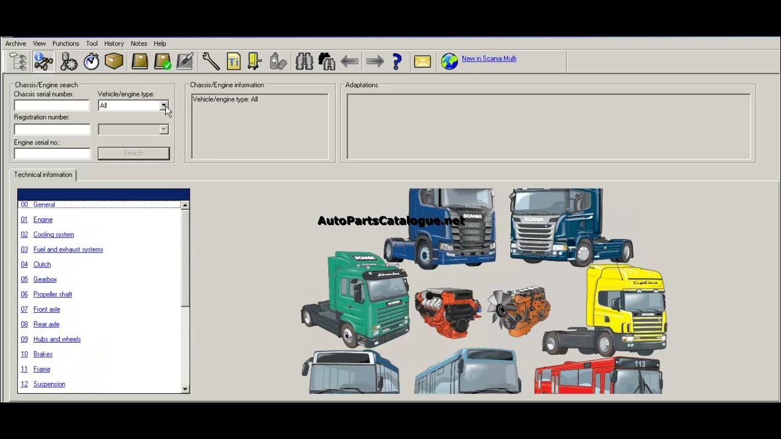781x439 pixels.
Task: Open search with the binoculars icon
Action: pos(304,61)
